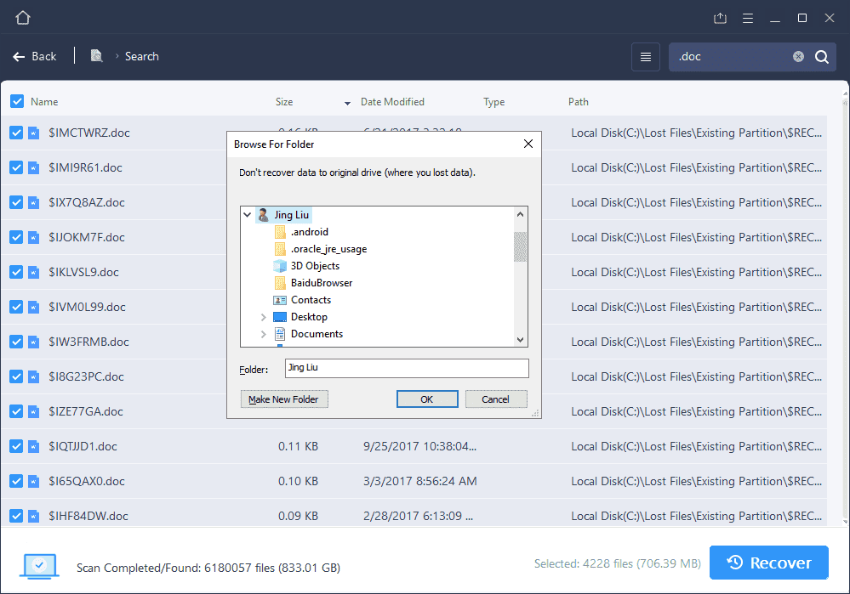Screen dimensions: 850x594
Task: Click the filter list icon beside the search box
Action: point(645,56)
